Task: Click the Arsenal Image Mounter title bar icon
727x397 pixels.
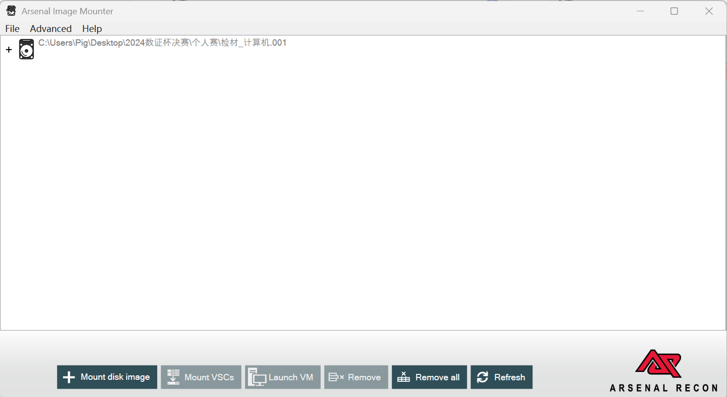Action: 11,11
